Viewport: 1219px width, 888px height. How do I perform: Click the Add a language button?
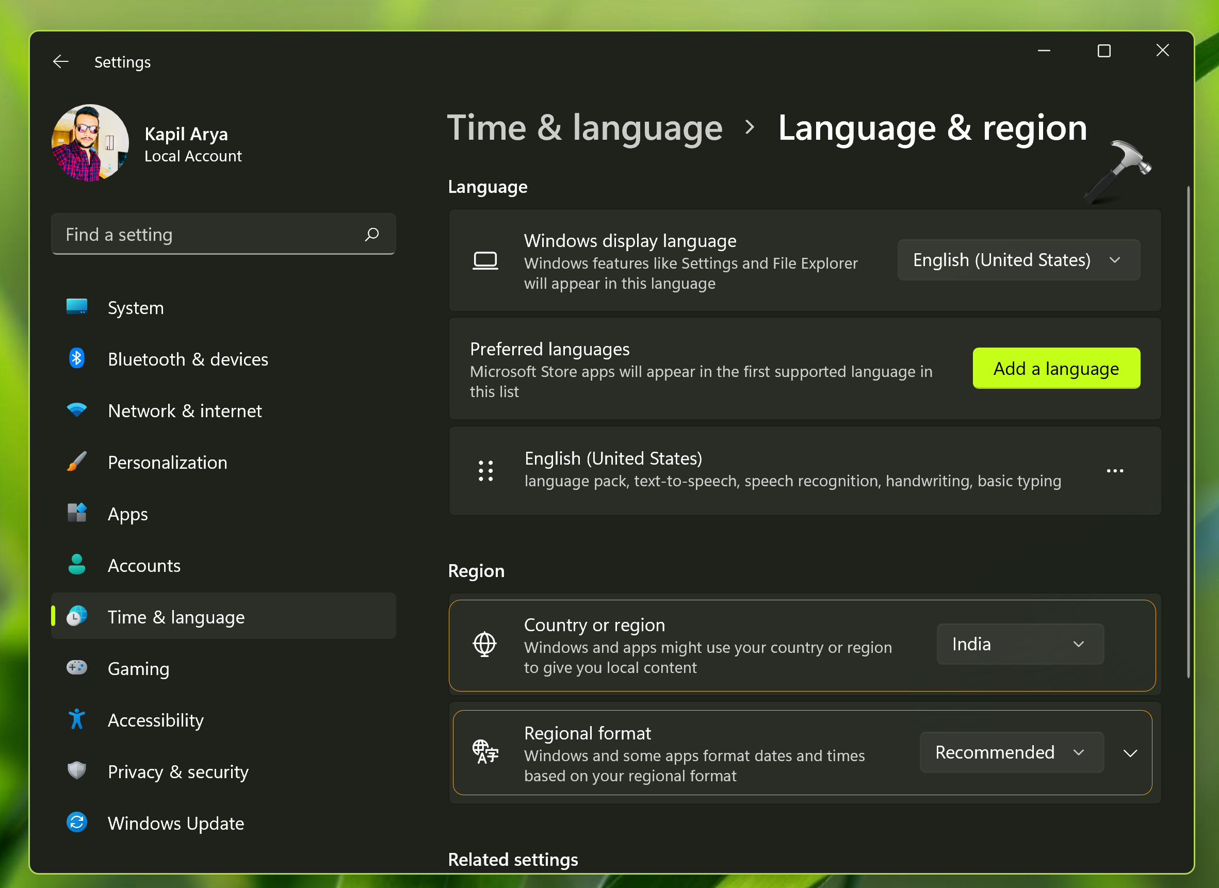1055,369
